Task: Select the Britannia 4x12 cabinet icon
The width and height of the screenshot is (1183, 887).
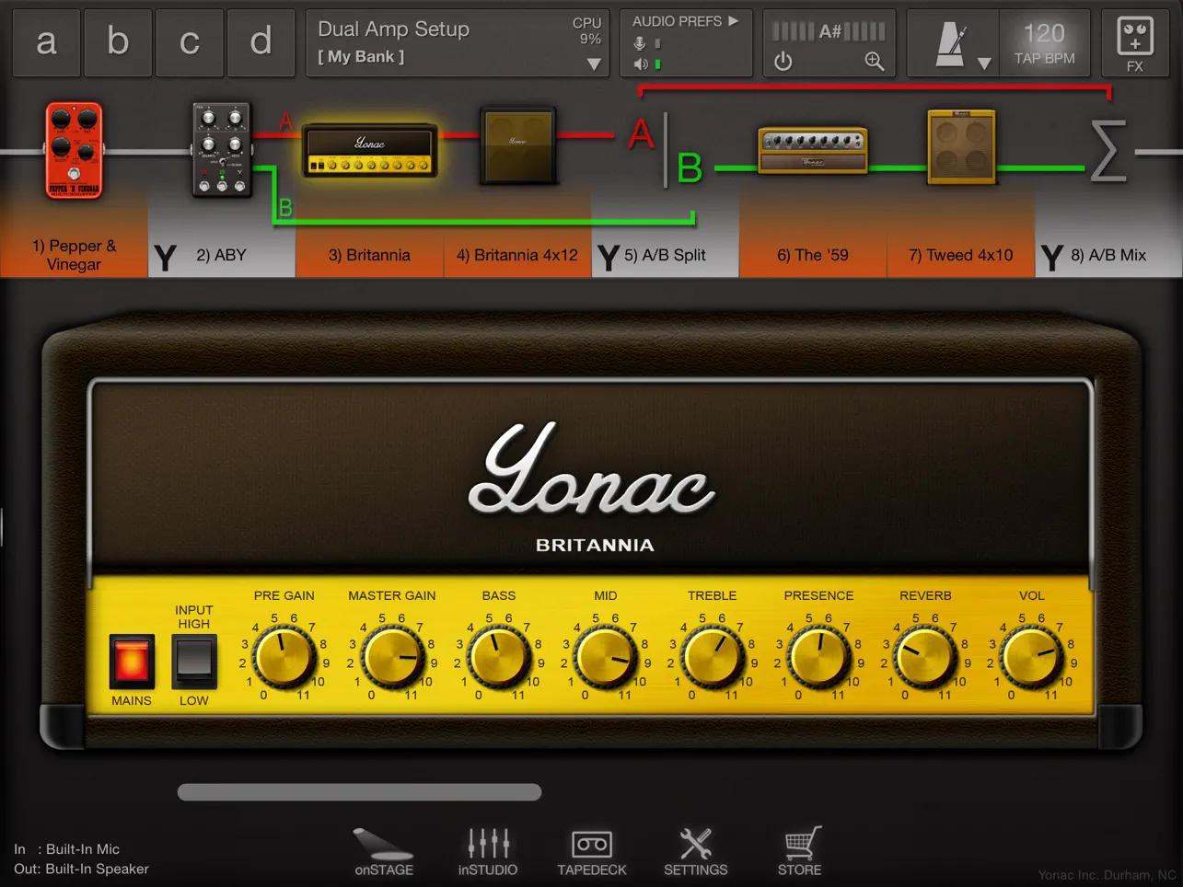Action: [518, 146]
